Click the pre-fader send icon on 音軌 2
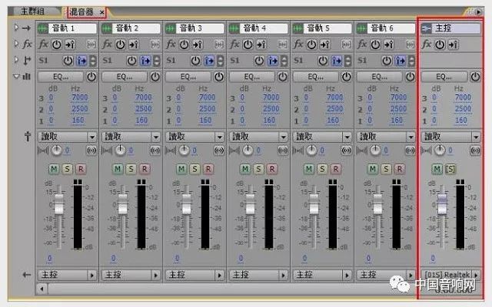Viewport: 492px width, 307px height. coord(143,60)
